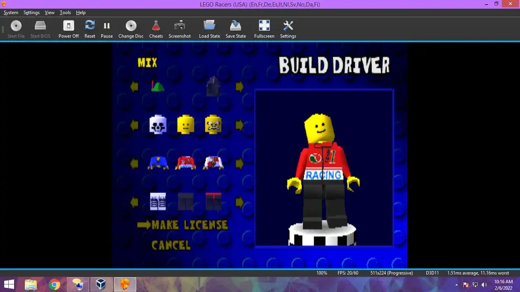Open the taskbar app left of VirtualBox

[78, 284]
